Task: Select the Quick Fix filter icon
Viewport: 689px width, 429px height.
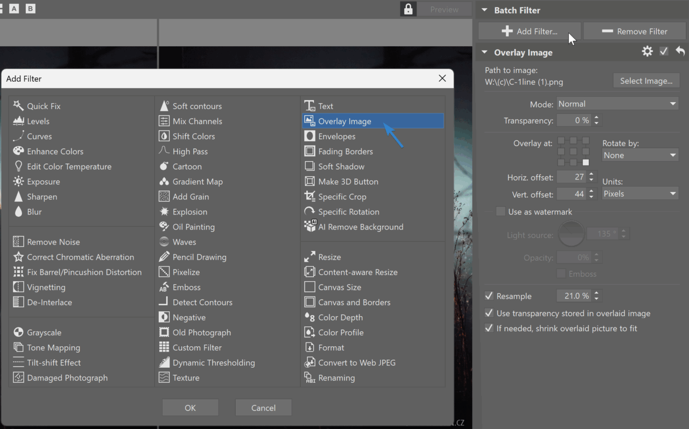Action: pos(18,106)
